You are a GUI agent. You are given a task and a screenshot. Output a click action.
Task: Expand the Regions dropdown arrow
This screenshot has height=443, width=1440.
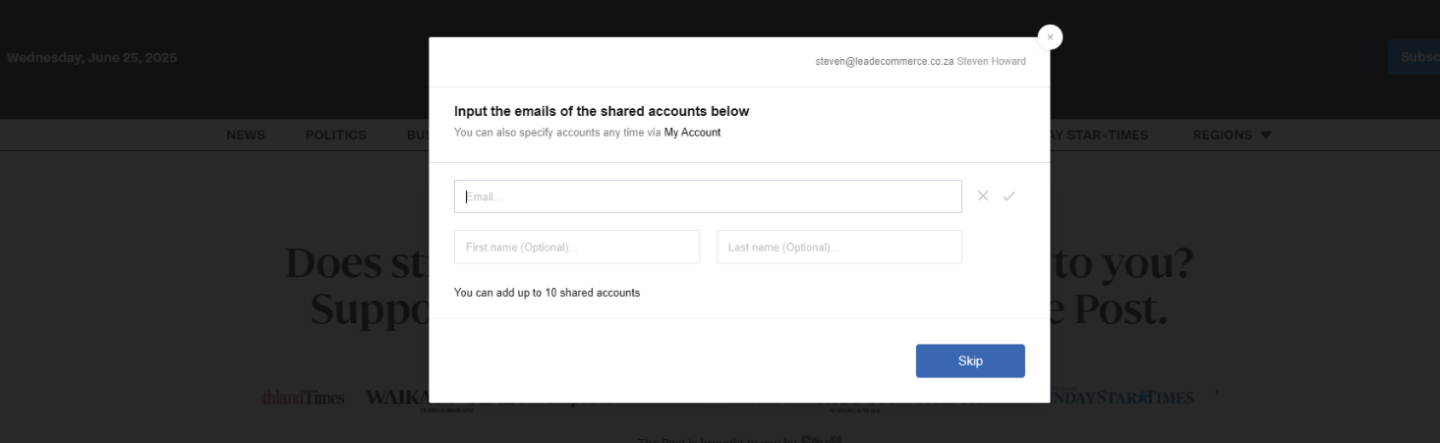(1265, 136)
